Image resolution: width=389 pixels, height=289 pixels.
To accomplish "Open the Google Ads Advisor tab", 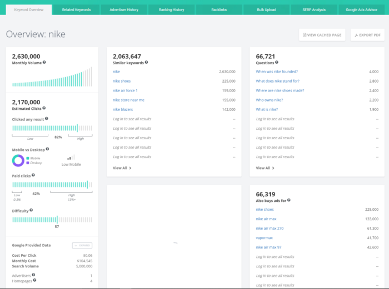I will tap(361, 10).
